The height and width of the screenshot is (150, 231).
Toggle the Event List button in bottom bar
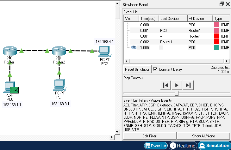(x=156, y=146)
